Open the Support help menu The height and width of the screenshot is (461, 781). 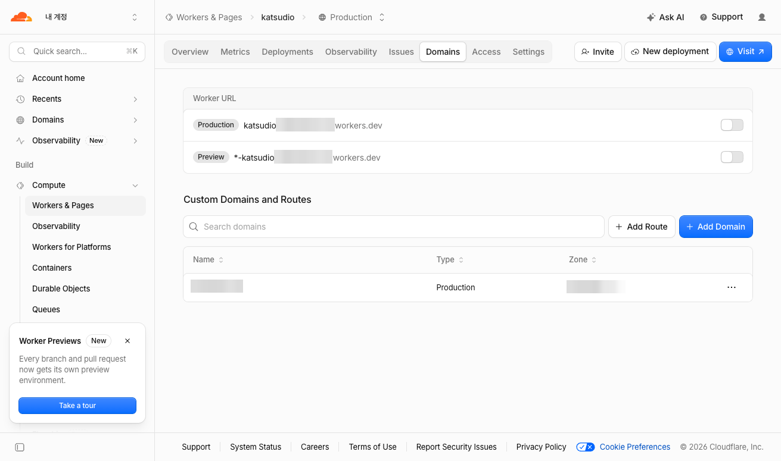(x=721, y=17)
